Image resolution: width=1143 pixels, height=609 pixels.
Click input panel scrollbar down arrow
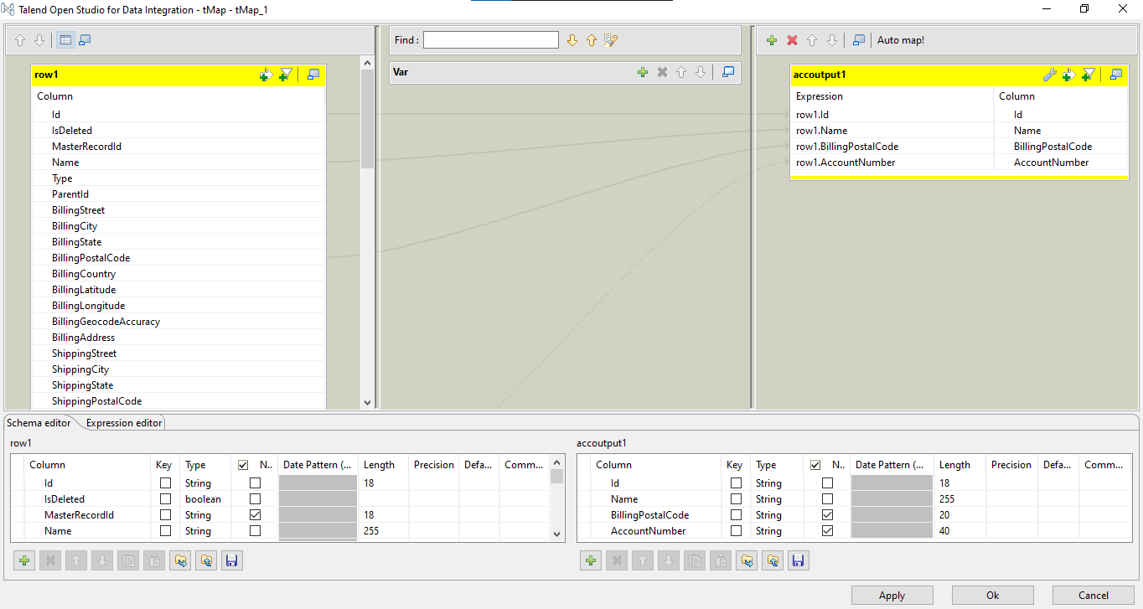(367, 402)
